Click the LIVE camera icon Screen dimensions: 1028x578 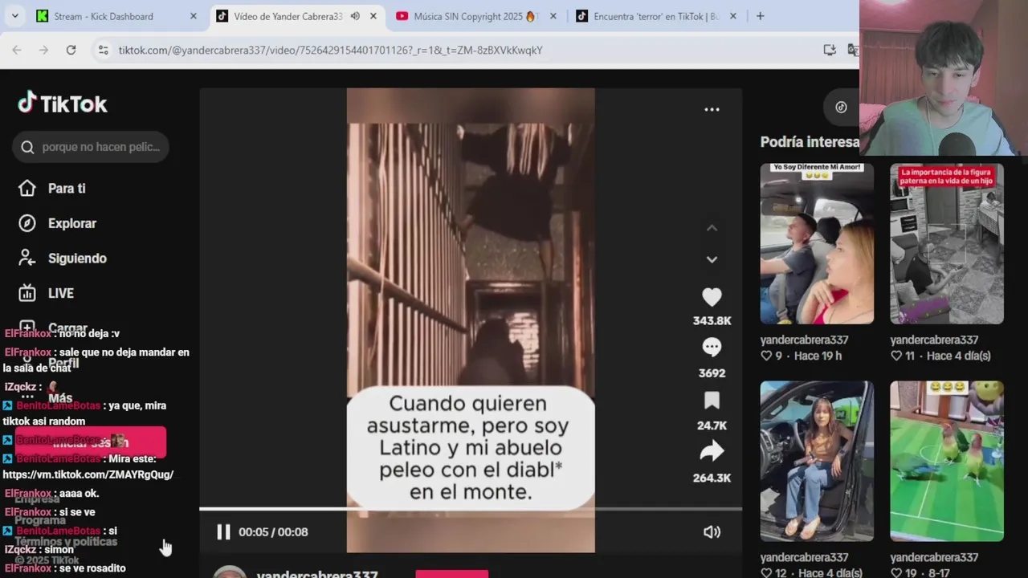(27, 293)
